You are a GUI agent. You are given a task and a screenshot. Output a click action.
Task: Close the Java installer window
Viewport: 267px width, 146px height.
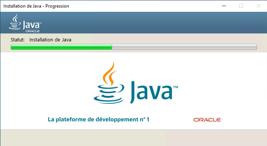[258, 6]
